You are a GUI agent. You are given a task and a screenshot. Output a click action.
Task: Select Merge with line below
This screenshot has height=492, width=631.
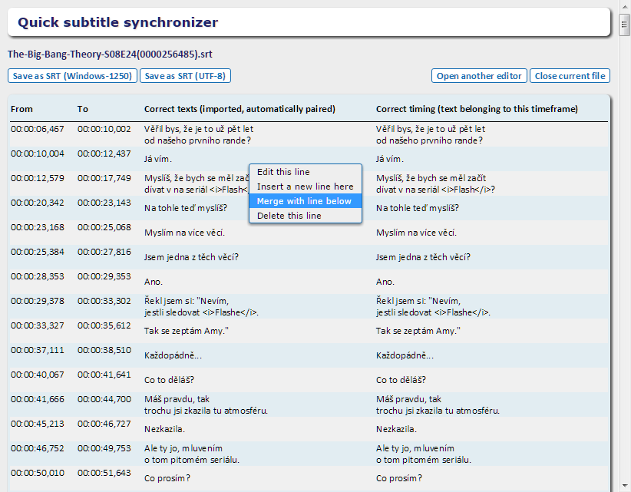pos(305,201)
